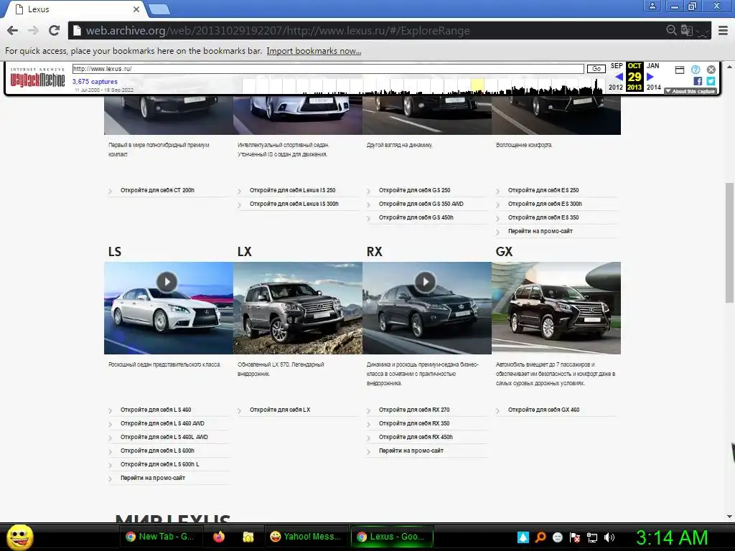The width and height of the screenshot is (735, 551).
Task: Click the Wayback toolbar window icon
Action: tap(680, 70)
